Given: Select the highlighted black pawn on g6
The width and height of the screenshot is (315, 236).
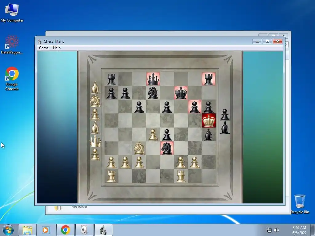Looking at the screenshot, I should click(x=195, y=107).
